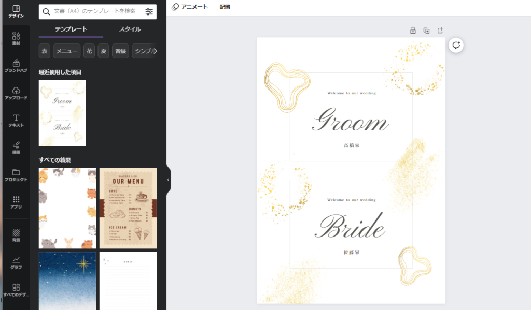Switch to the テンプレート tab
This screenshot has width=531, height=310.
[x=71, y=29]
